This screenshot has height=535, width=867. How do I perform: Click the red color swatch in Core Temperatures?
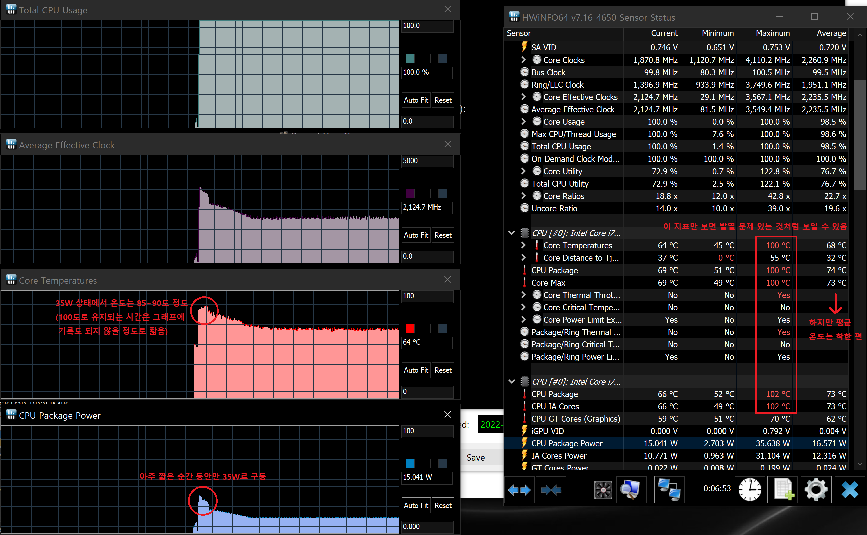410,328
